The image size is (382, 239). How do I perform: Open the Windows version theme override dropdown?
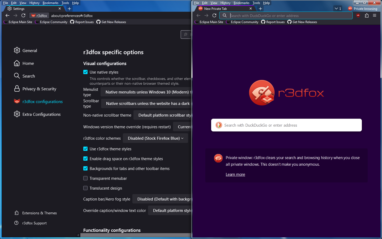click(x=182, y=127)
